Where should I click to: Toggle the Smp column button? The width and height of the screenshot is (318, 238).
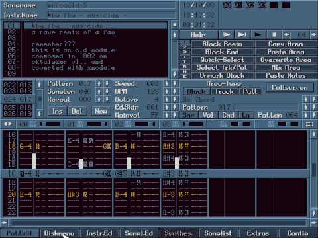tap(189, 115)
